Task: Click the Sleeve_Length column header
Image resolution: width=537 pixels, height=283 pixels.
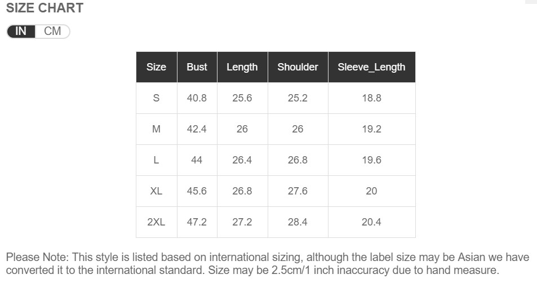Action: [x=371, y=67]
